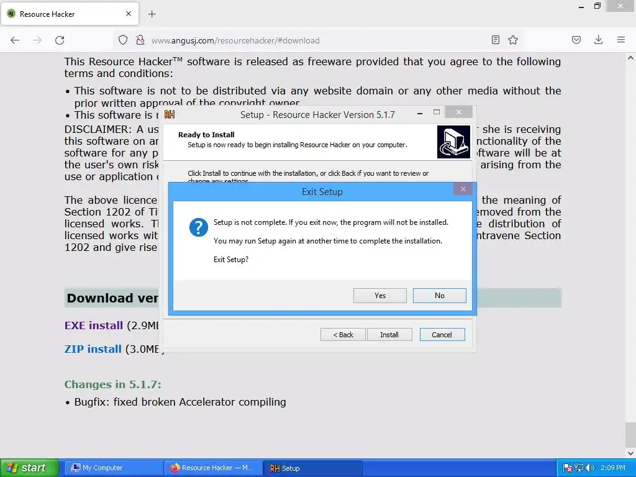Click the RH icon in Setup title bar
The height and width of the screenshot is (477, 636).
point(170,115)
